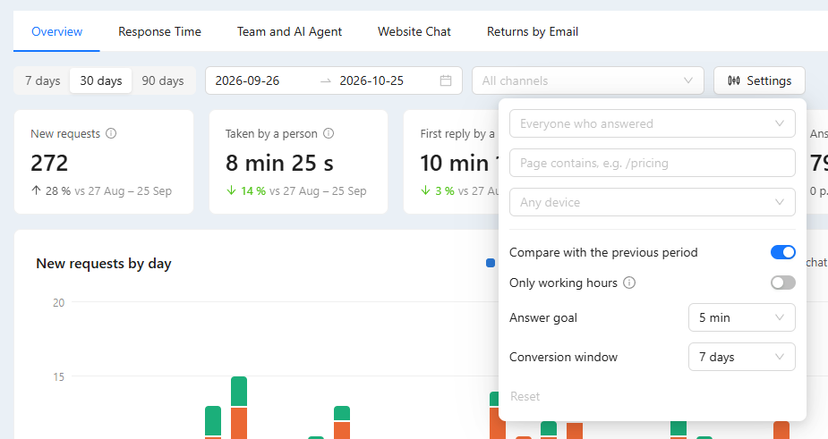Click the end date 2026-10-25 field
The image size is (828, 439).
[x=371, y=80]
